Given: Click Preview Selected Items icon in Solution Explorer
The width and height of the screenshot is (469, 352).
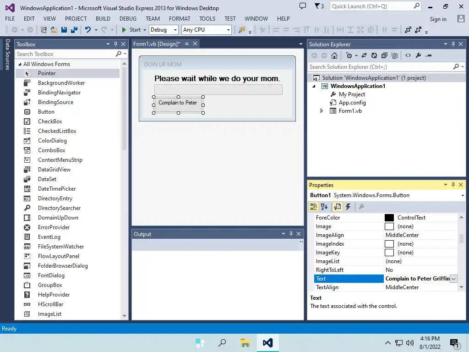Looking at the screenshot, I should [428, 55].
